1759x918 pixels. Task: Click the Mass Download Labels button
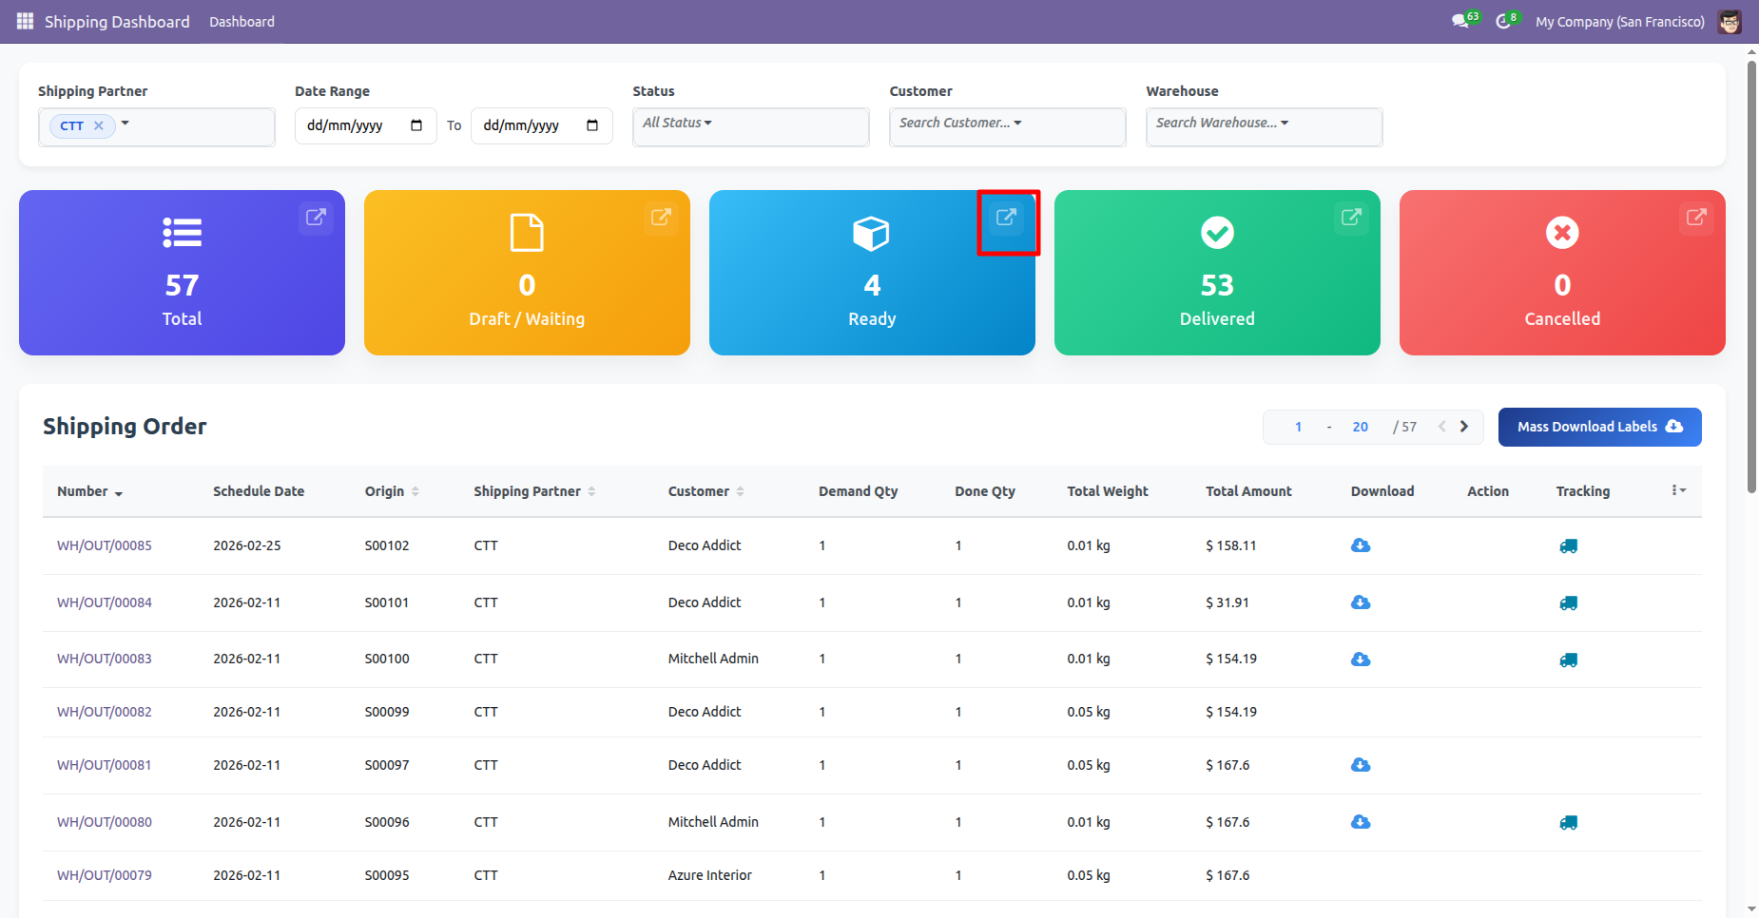[x=1599, y=427]
